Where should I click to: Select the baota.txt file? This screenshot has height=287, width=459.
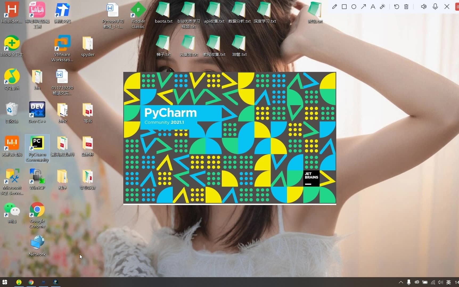click(x=163, y=13)
